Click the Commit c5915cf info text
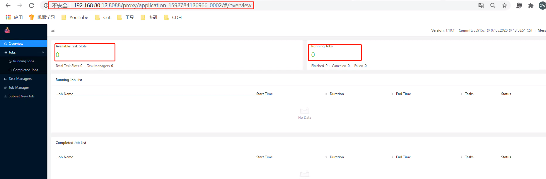Image resolution: width=546 pixels, height=179 pixels. pos(496,30)
